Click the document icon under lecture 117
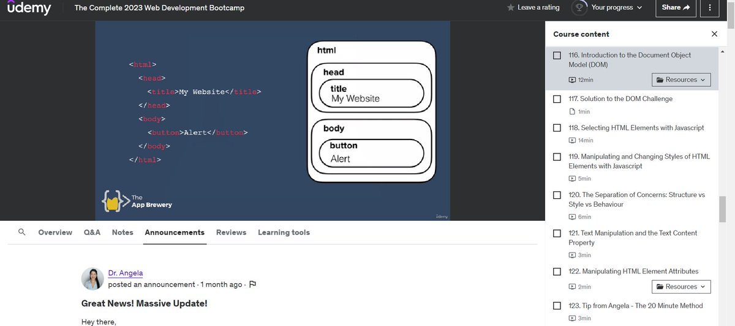Screen dimensions: 735x326 [572, 111]
